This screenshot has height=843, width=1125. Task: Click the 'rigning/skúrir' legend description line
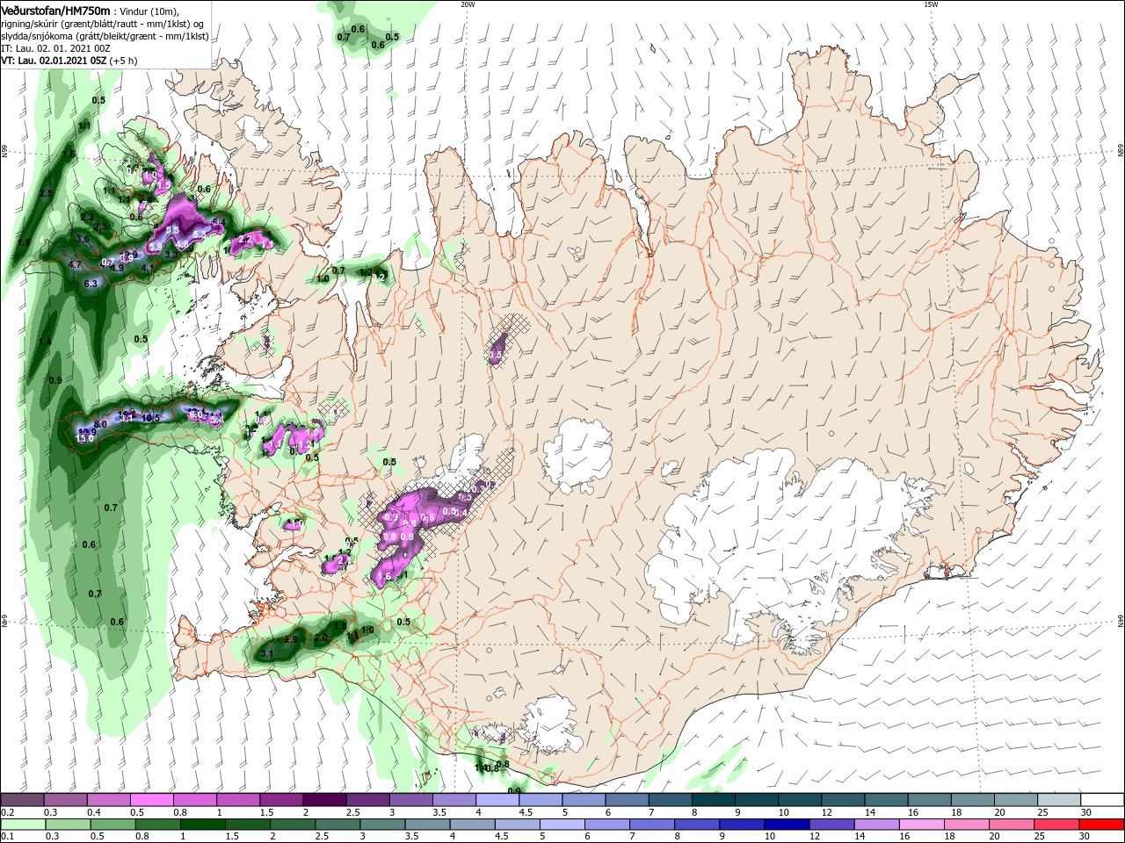pos(103,23)
